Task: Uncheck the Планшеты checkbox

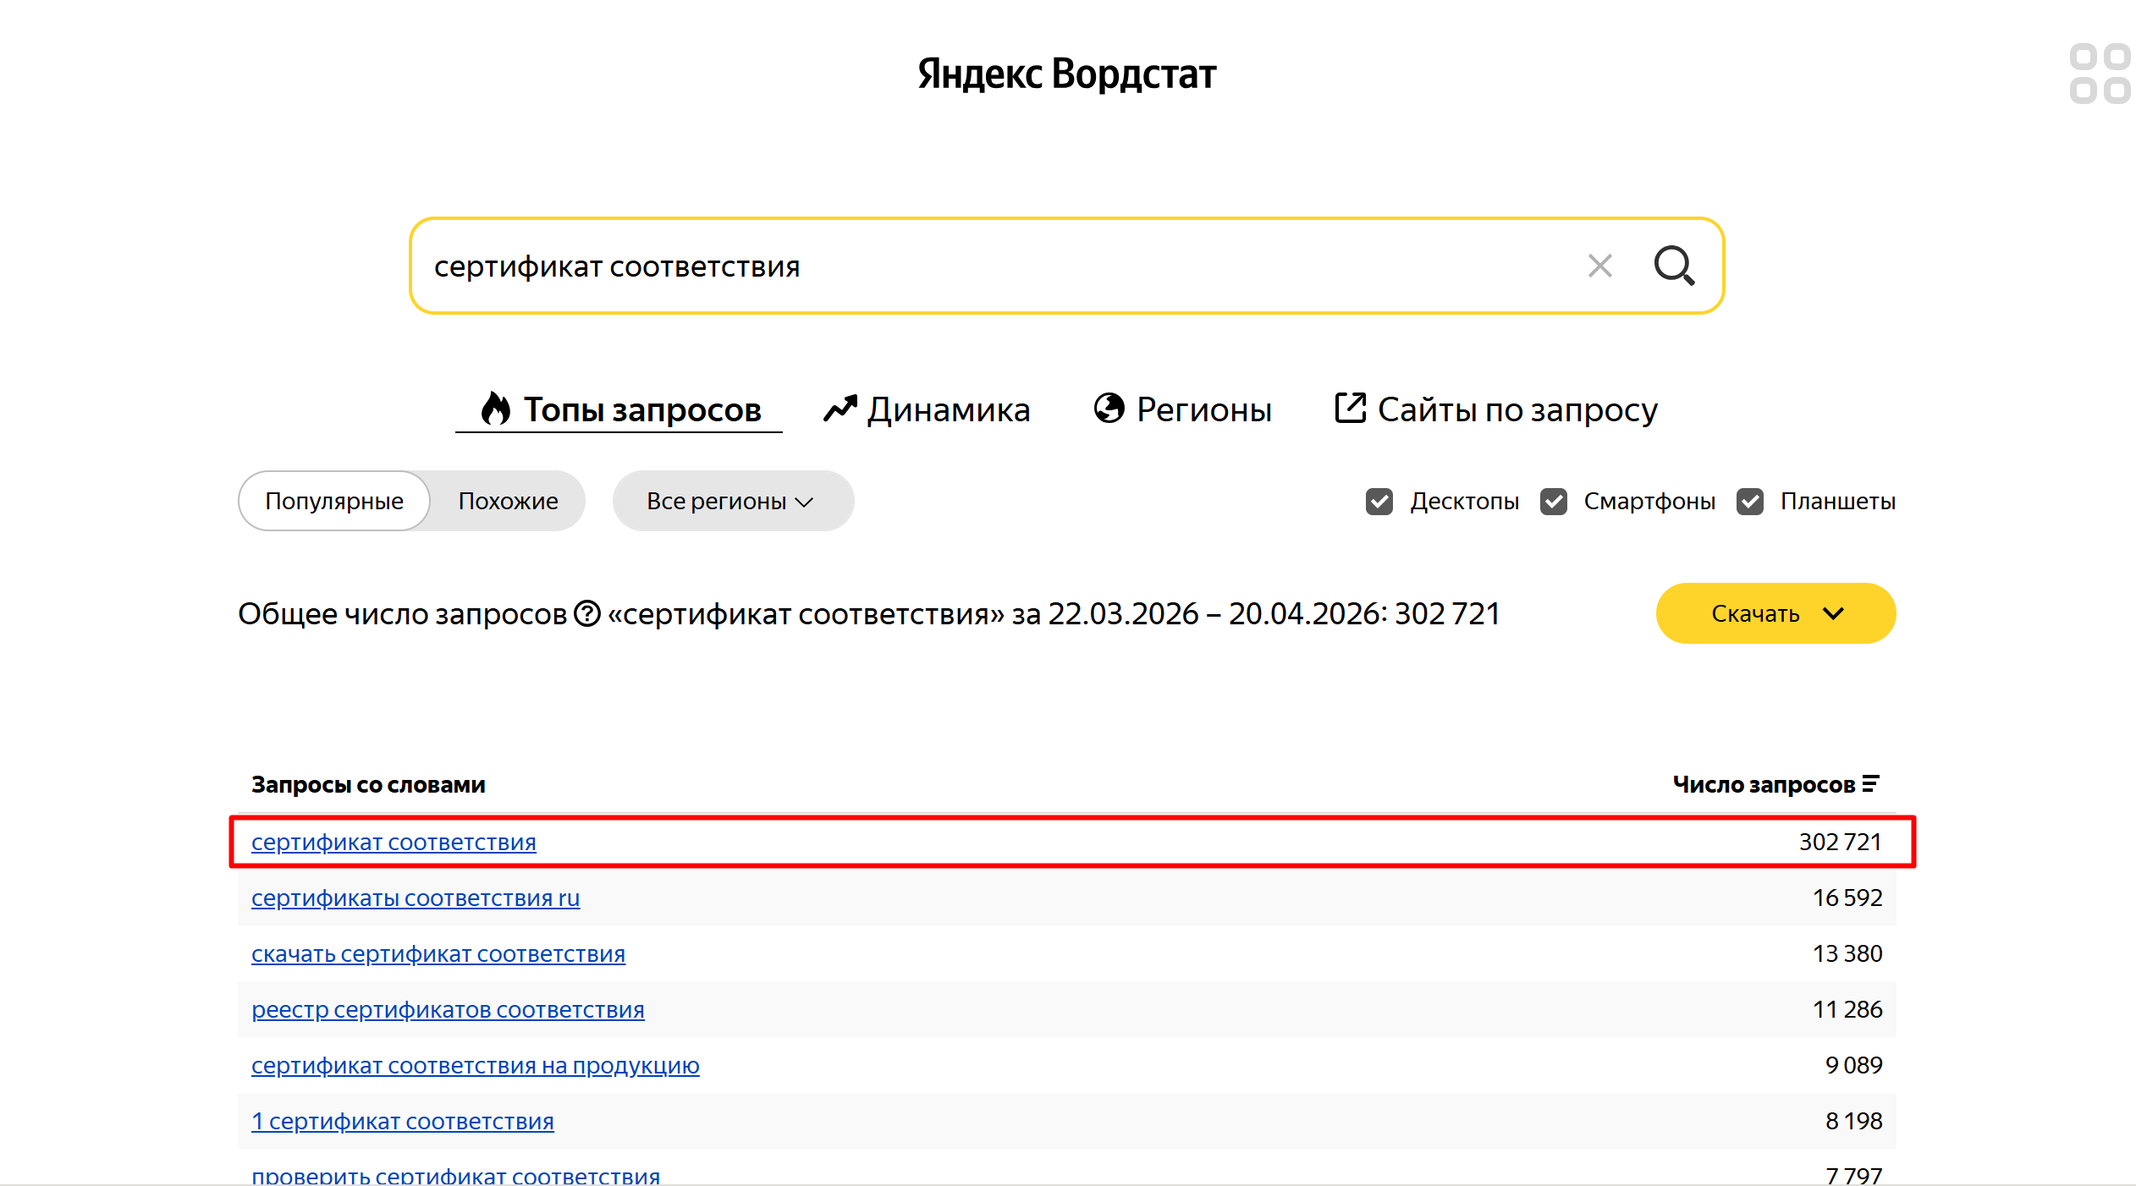Action: [x=1750, y=502]
